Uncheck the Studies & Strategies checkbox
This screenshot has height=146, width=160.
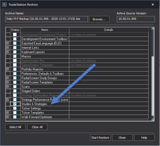pyautogui.click(x=15, y=104)
